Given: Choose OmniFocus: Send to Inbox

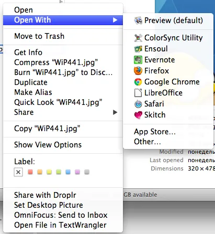Looking at the screenshot, I should [x=63, y=215].
